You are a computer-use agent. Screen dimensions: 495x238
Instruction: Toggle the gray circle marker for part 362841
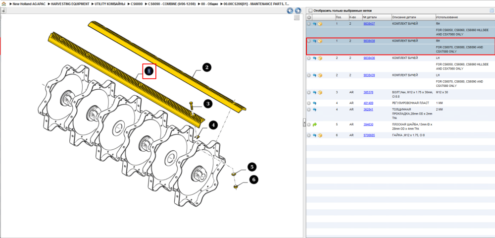click(309, 110)
